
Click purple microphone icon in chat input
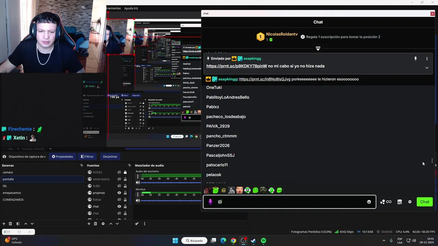click(210, 202)
